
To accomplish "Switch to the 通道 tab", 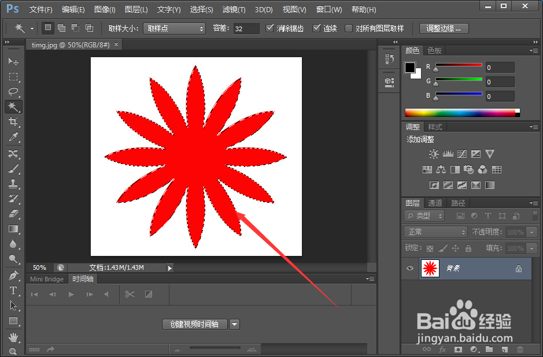I will 435,203.
